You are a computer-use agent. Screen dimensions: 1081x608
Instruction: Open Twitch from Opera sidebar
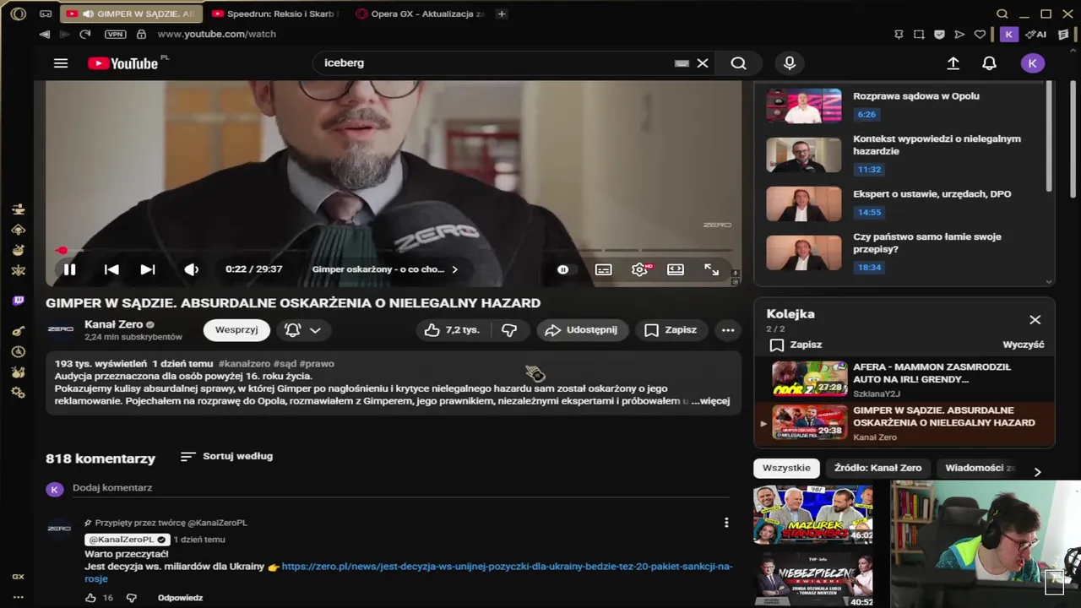coord(19,301)
